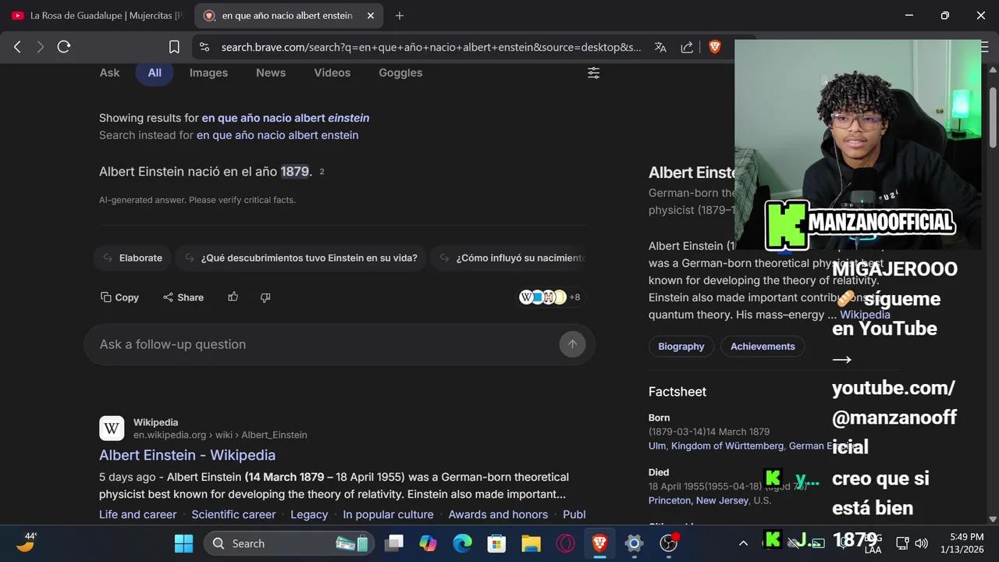Open Opera GX from the taskbar
The height and width of the screenshot is (562, 999).
pos(565,543)
